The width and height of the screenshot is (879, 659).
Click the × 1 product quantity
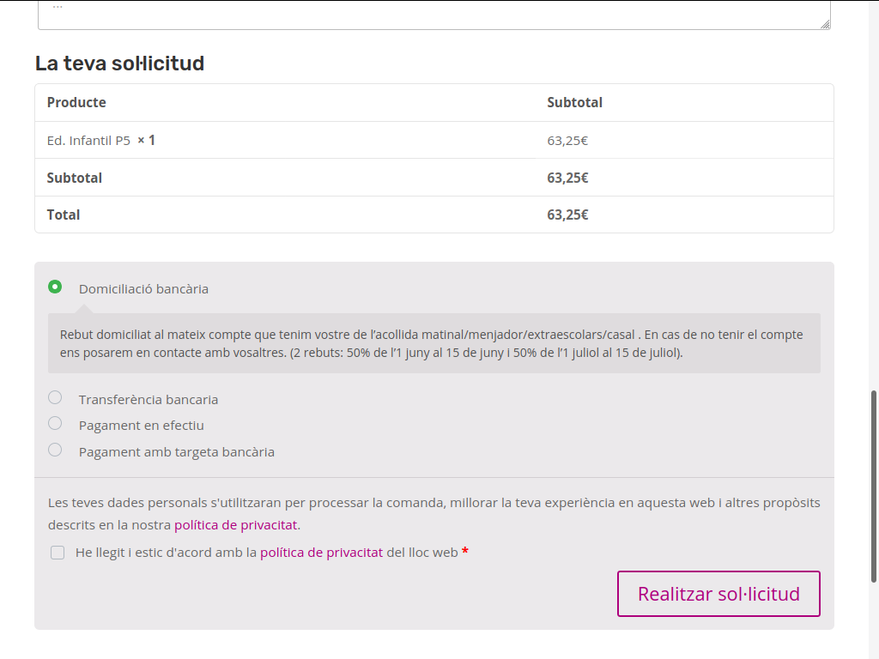pyautogui.click(x=146, y=140)
